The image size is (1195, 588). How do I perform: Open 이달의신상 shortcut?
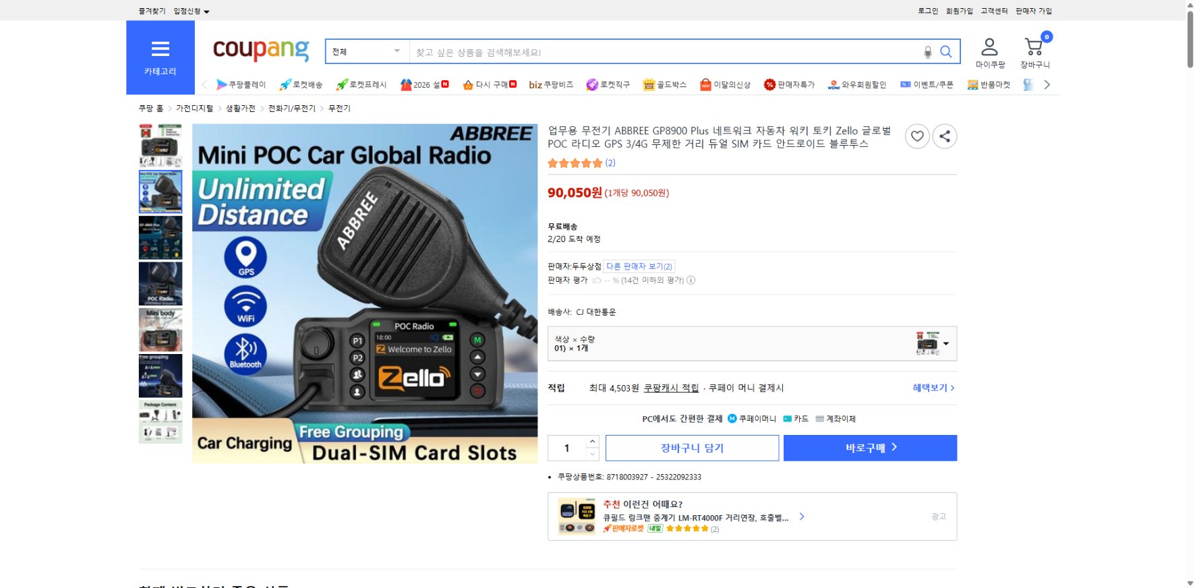click(725, 84)
